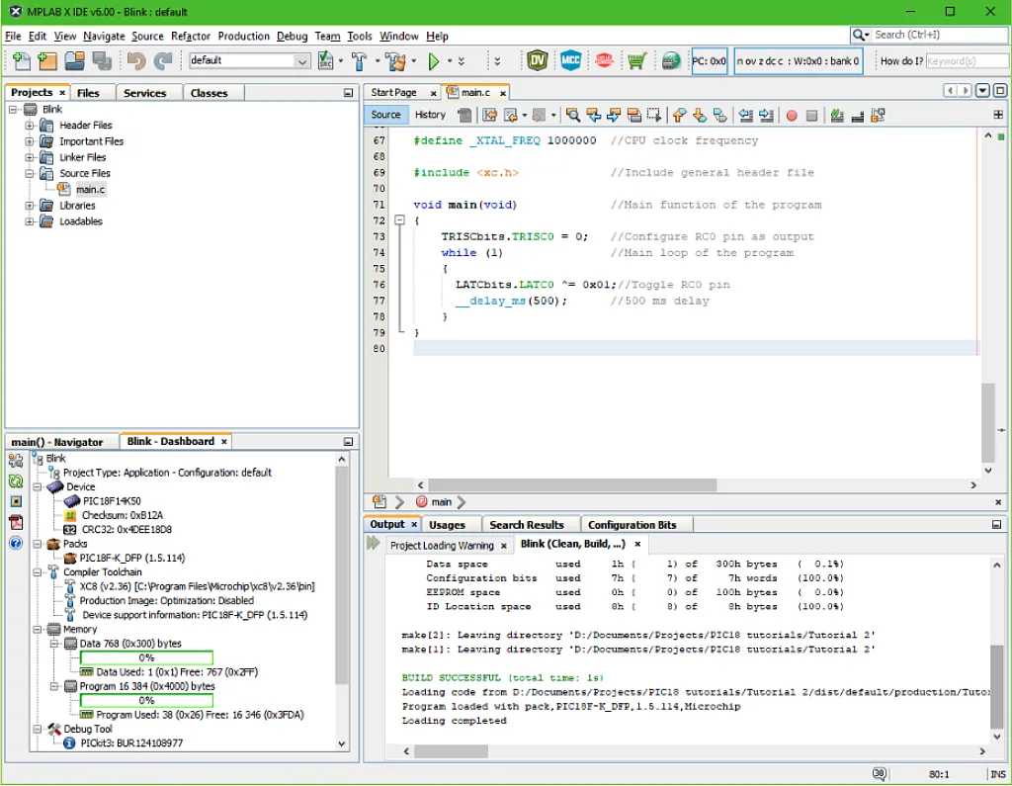Open the shopping cart store icon
The width and height of the screenshot is (1012, 786).
636,61
